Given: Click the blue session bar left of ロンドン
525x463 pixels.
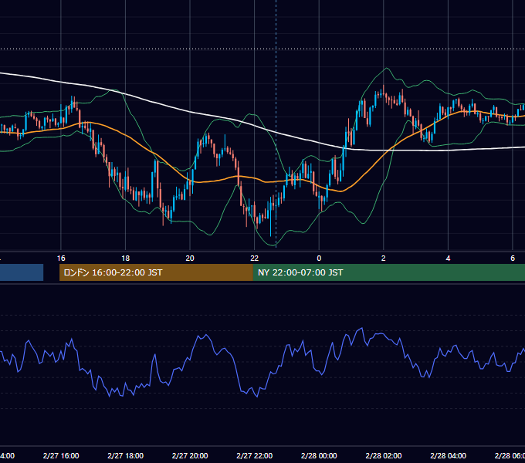Looking at the screenshot, I should (x=22, y=272).
